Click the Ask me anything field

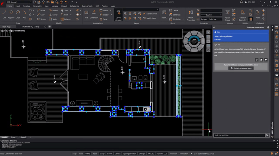(x=239, y=135)
